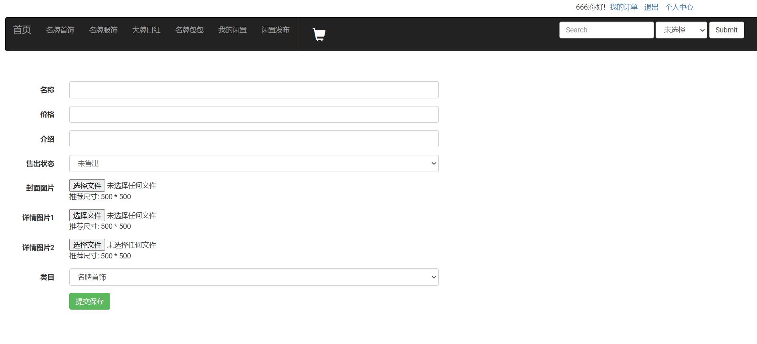The width and height of the screenshot is (757, 344).
Task: Expand the 未选择 search category dropdown
Action: (x=681, y=30)
